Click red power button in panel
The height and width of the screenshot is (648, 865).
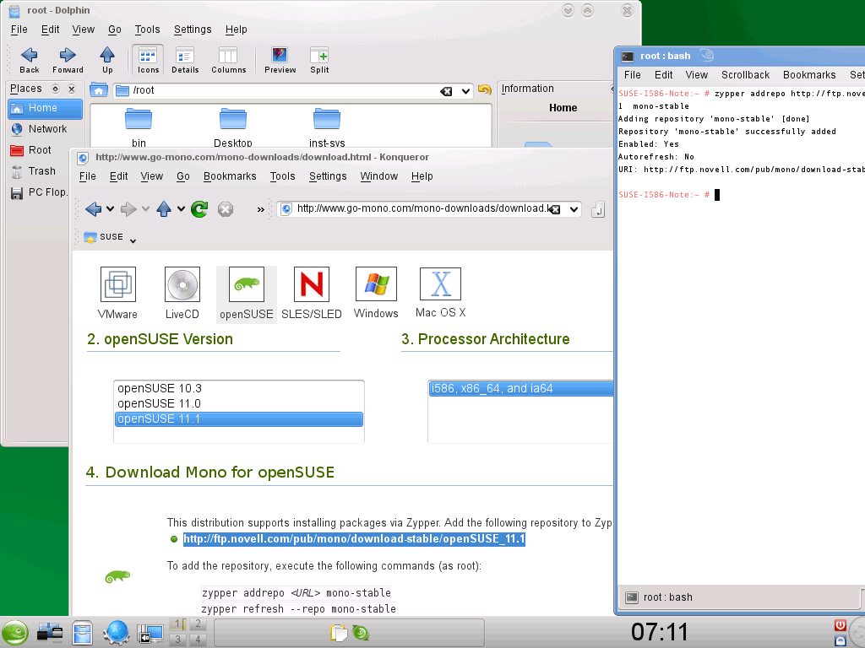coord(841,625)
